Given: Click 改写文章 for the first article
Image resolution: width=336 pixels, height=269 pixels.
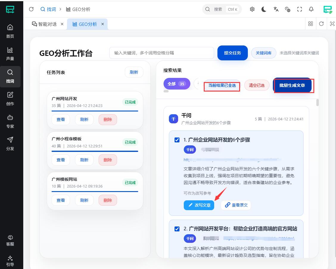Looking at the screenshot, I should 199,205.
